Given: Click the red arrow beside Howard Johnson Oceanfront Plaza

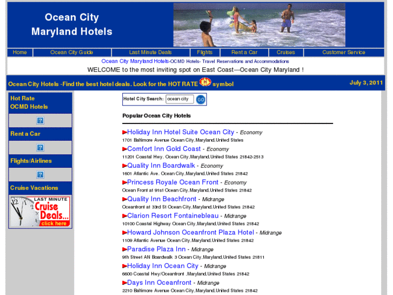Looking at the screenshot, I should pyautogui.click(x=124, y=233).
